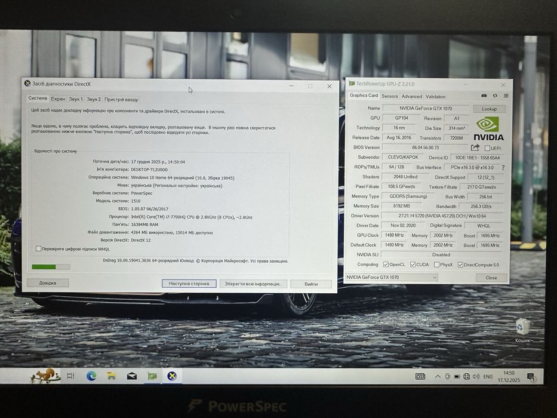Click the volume icon in system tray

pos(476,376)
